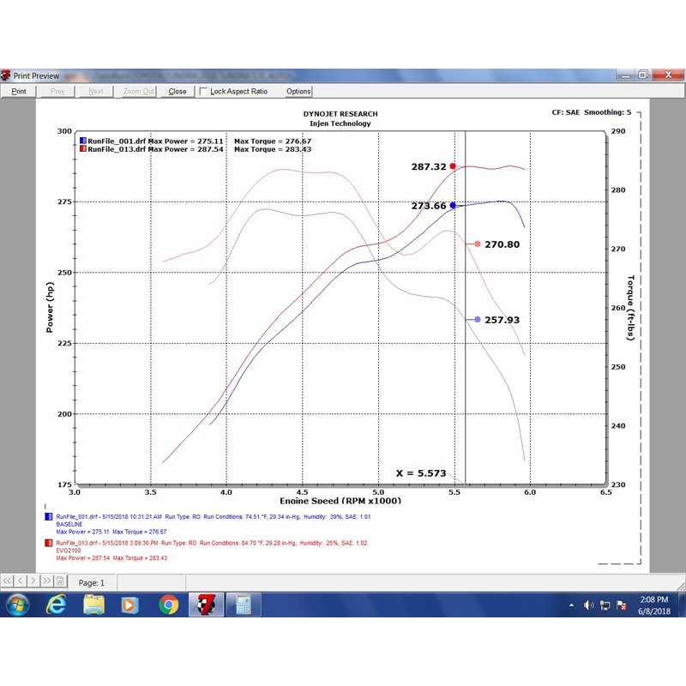Screen dimensions: 686x686
Task: Show hidden system tray icons arrow
Action: [571, 605]
